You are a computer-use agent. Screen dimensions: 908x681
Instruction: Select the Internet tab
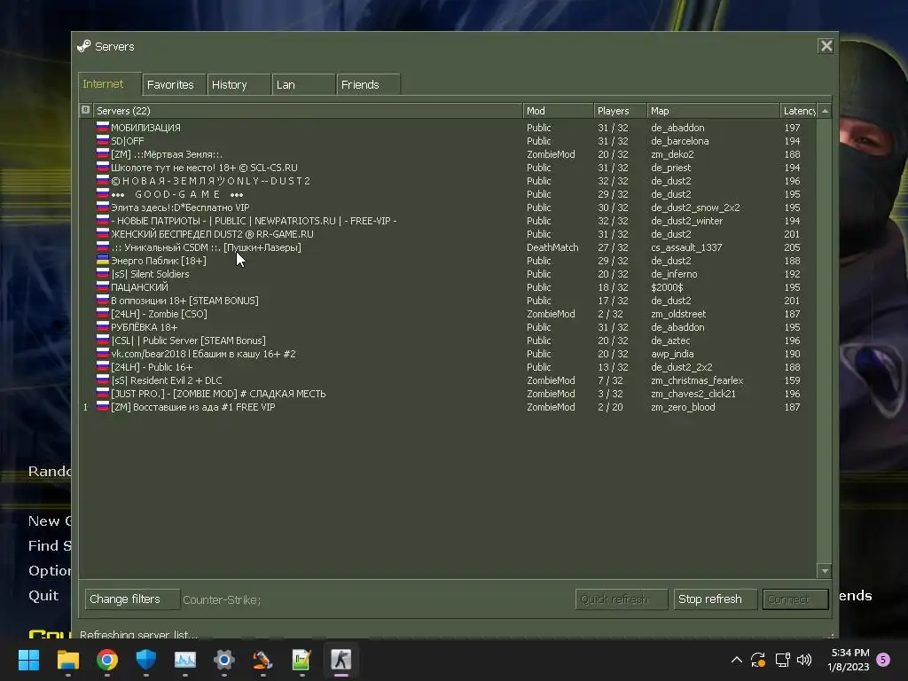pos(109,84)
